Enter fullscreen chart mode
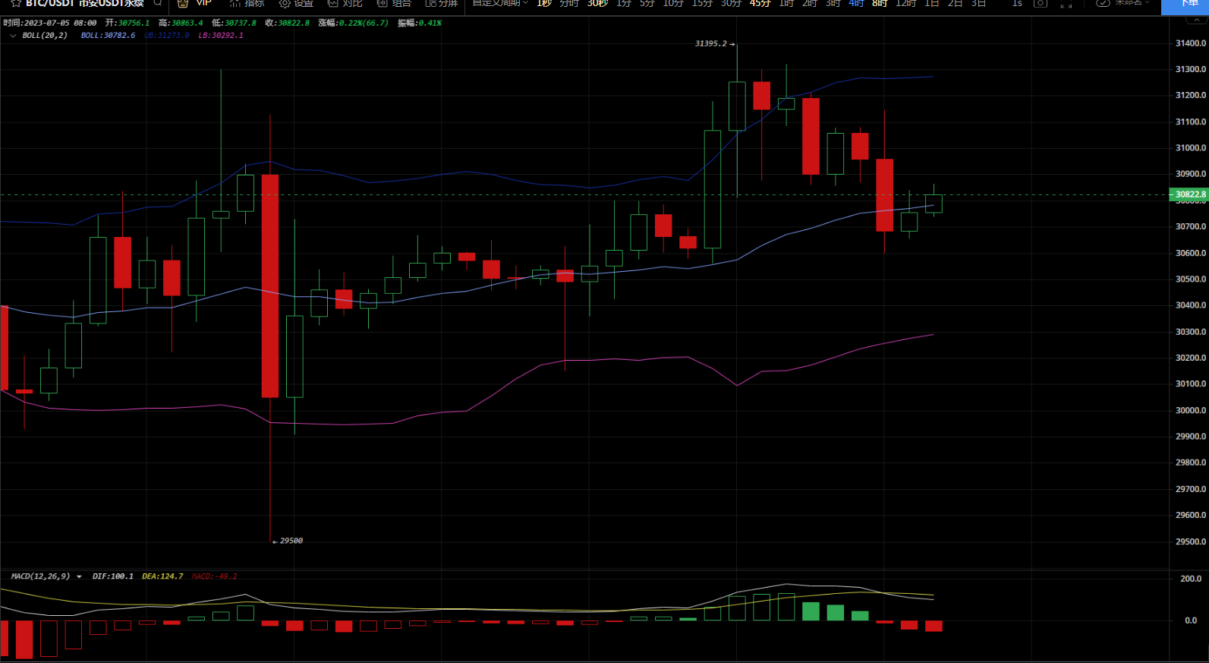 point(1066,3)
